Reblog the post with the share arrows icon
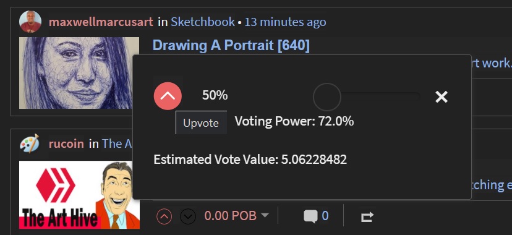Viewport: 512px width, 235px height. pos(367,216)
